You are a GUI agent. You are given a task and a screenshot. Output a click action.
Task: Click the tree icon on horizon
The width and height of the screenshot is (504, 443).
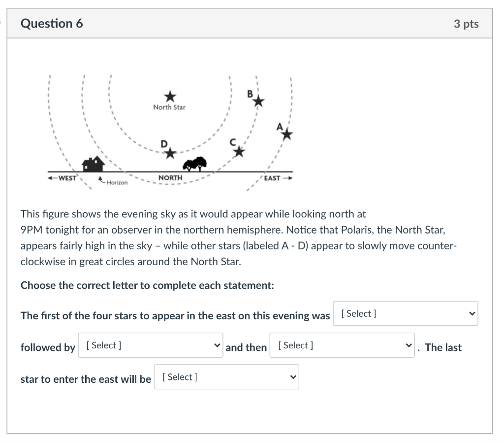pyautogui.click(x=195, y=164)
